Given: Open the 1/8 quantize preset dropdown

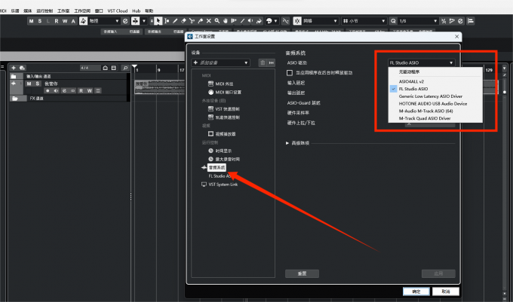Looking at the screenshot, I should pyautogui.click(x=418, y=21).
